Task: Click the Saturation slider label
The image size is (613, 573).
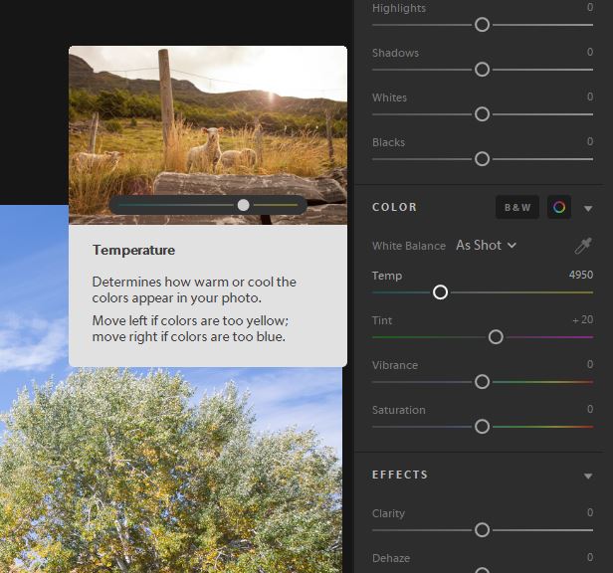Action: (x=399, y=410)
